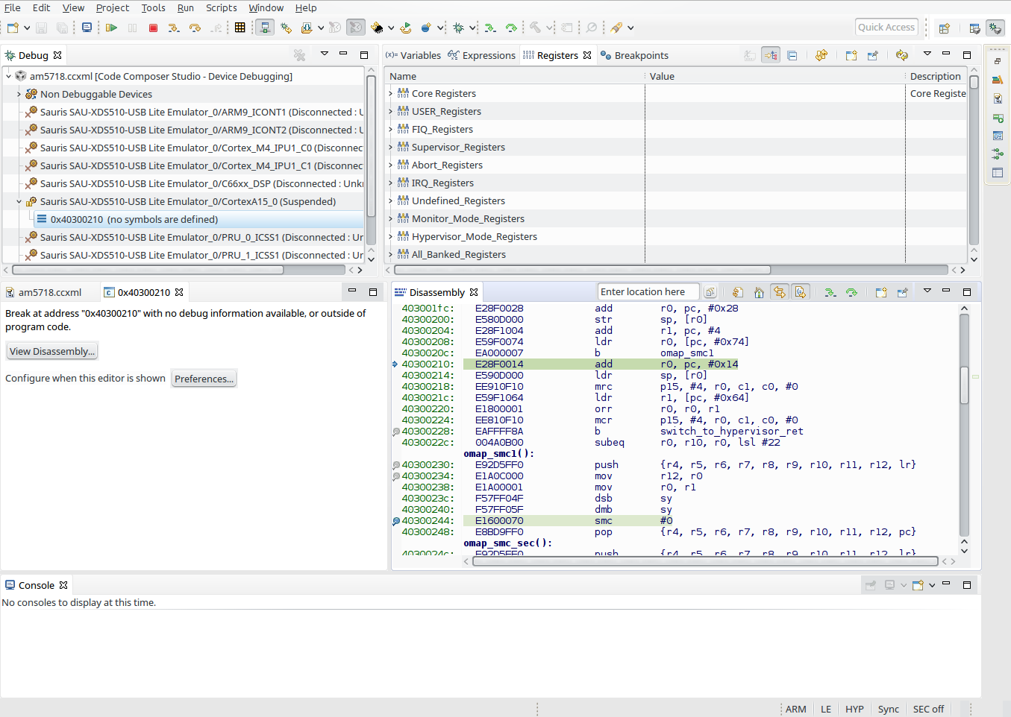Click the Disassembly vertical scrollbar thumb
The height and width of the screenshot is (717, 1011).
tap(964, 384)
